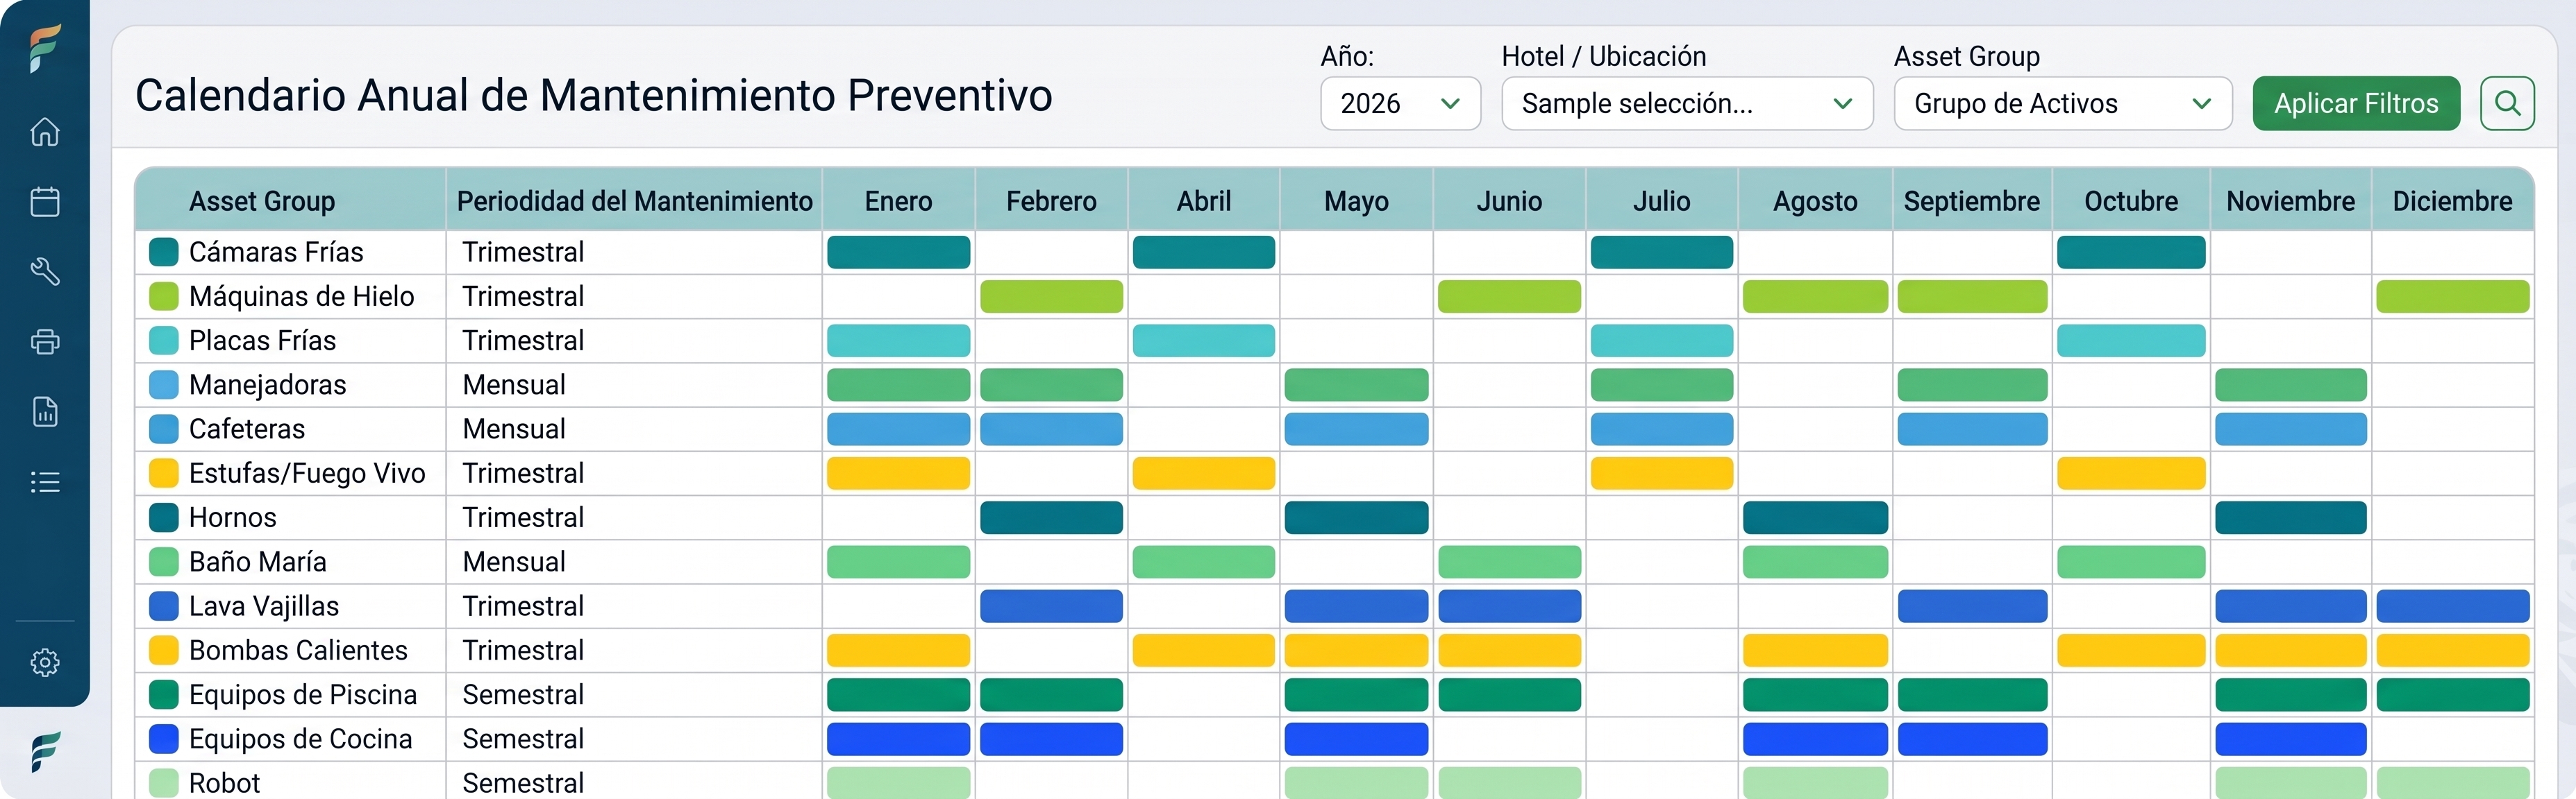Click the Máquinas de Hielo color swatch
Viewport: 2576px width, 799px height.
click(x=164, y=297)
